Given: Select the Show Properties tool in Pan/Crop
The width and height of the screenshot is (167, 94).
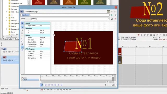Looking at the screenshot, I should (x=22, y=23).
